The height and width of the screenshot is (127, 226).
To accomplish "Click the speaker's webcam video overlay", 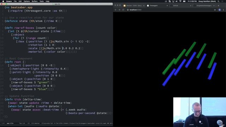I will (200, 112).
